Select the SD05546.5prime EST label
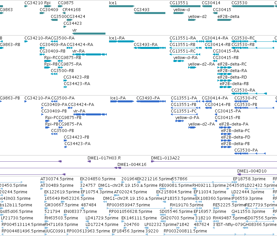277x236 pixels. pos(176,212)
